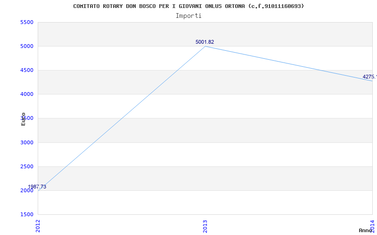The width and height of the screenshot is (377, 235).
Task: Click the 3000 y-axis tick label
Action: click(27, 142)
